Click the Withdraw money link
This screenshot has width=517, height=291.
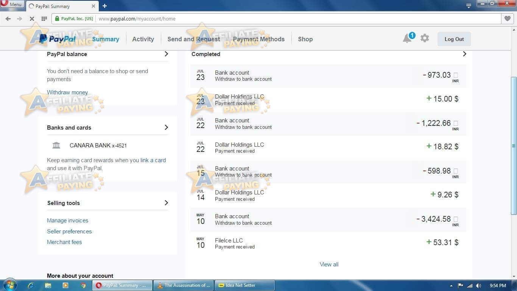[x=67, y=92]
